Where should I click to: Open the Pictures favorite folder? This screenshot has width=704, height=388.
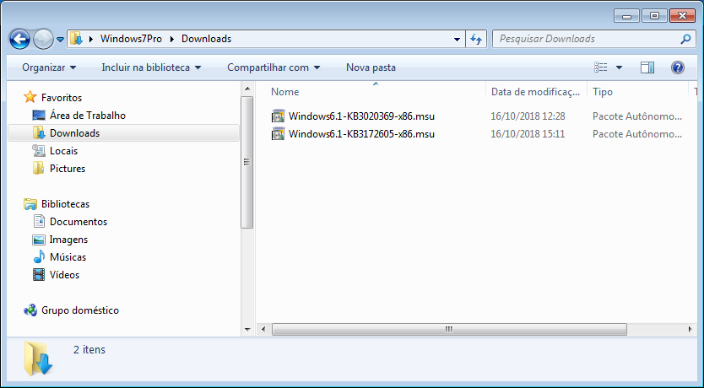point(59,169)
